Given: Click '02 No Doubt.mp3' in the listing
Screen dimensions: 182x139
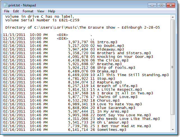Looking at the screenshot, I should (x=107, y=46).
